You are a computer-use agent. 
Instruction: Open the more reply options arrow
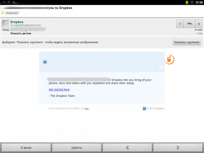click(x=199, y=24)
